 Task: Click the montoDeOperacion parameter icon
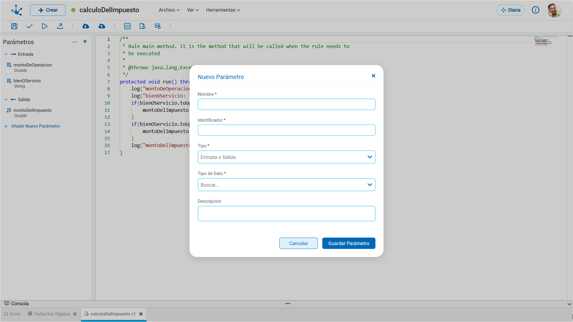(9, 65)
